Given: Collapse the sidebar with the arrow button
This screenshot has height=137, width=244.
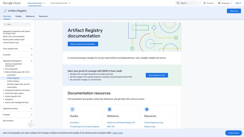Looking at the screenshot, I should 31,124.
